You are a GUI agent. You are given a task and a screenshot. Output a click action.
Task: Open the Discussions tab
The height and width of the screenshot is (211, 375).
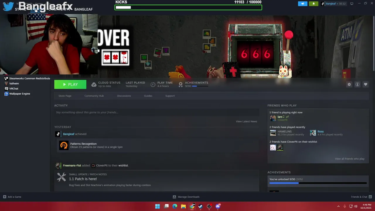124,96
